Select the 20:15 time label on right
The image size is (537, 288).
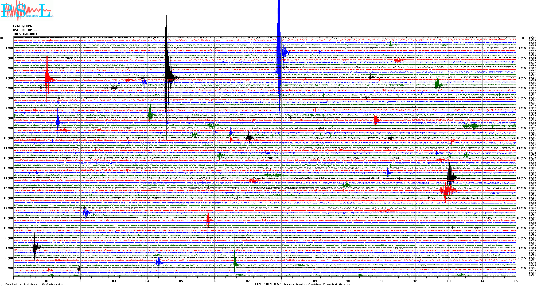521,238
